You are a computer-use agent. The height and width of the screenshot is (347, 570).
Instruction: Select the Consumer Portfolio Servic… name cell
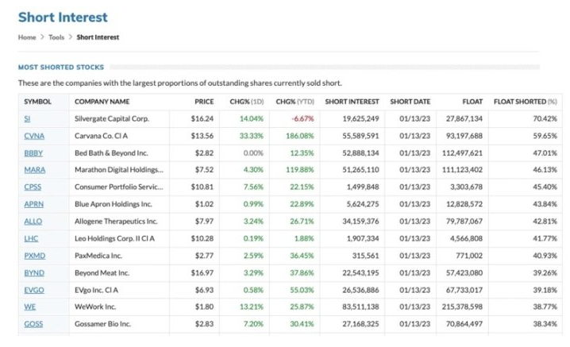[119, 187]
